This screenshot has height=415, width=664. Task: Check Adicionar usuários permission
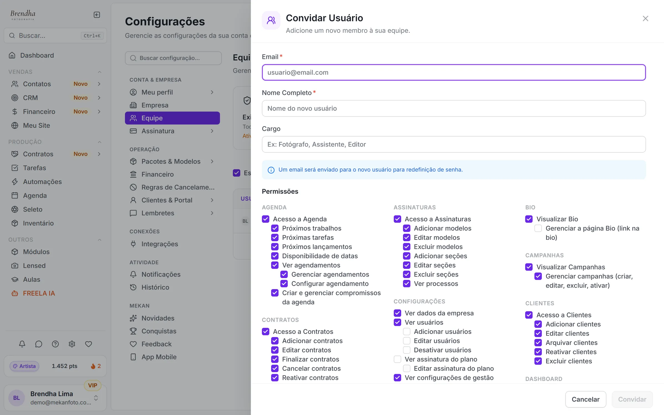[x=407, y=331]
